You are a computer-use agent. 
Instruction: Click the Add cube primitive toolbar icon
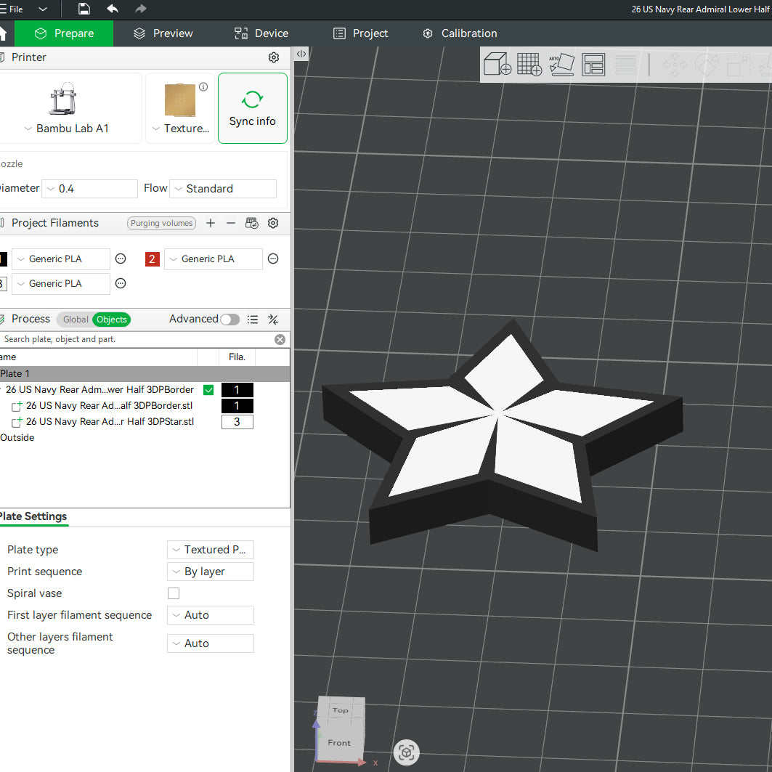click(497, 64)
